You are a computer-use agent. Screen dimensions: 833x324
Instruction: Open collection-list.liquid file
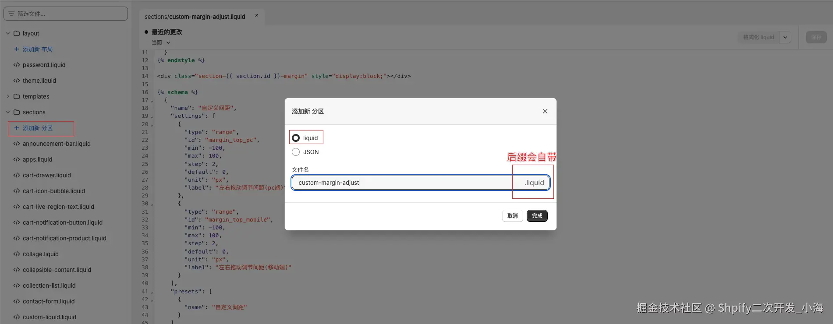coord(49,285)
